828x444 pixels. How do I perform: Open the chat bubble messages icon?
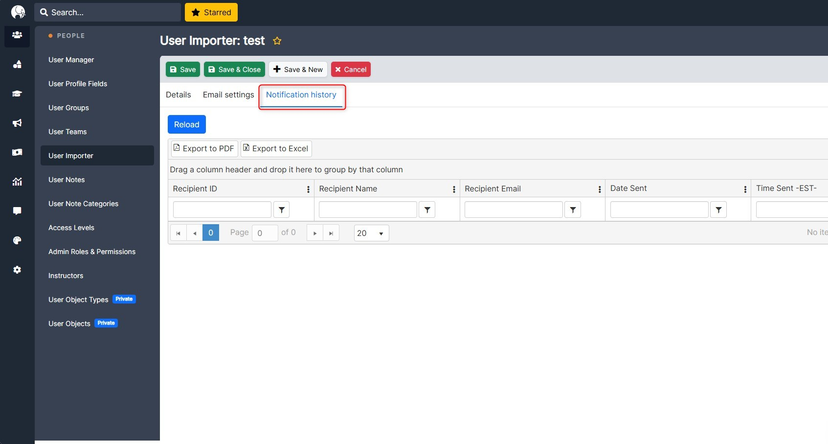click(17, 211)
